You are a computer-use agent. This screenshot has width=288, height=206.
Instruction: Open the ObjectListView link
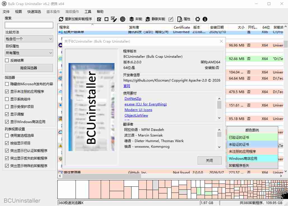point(136,115)
